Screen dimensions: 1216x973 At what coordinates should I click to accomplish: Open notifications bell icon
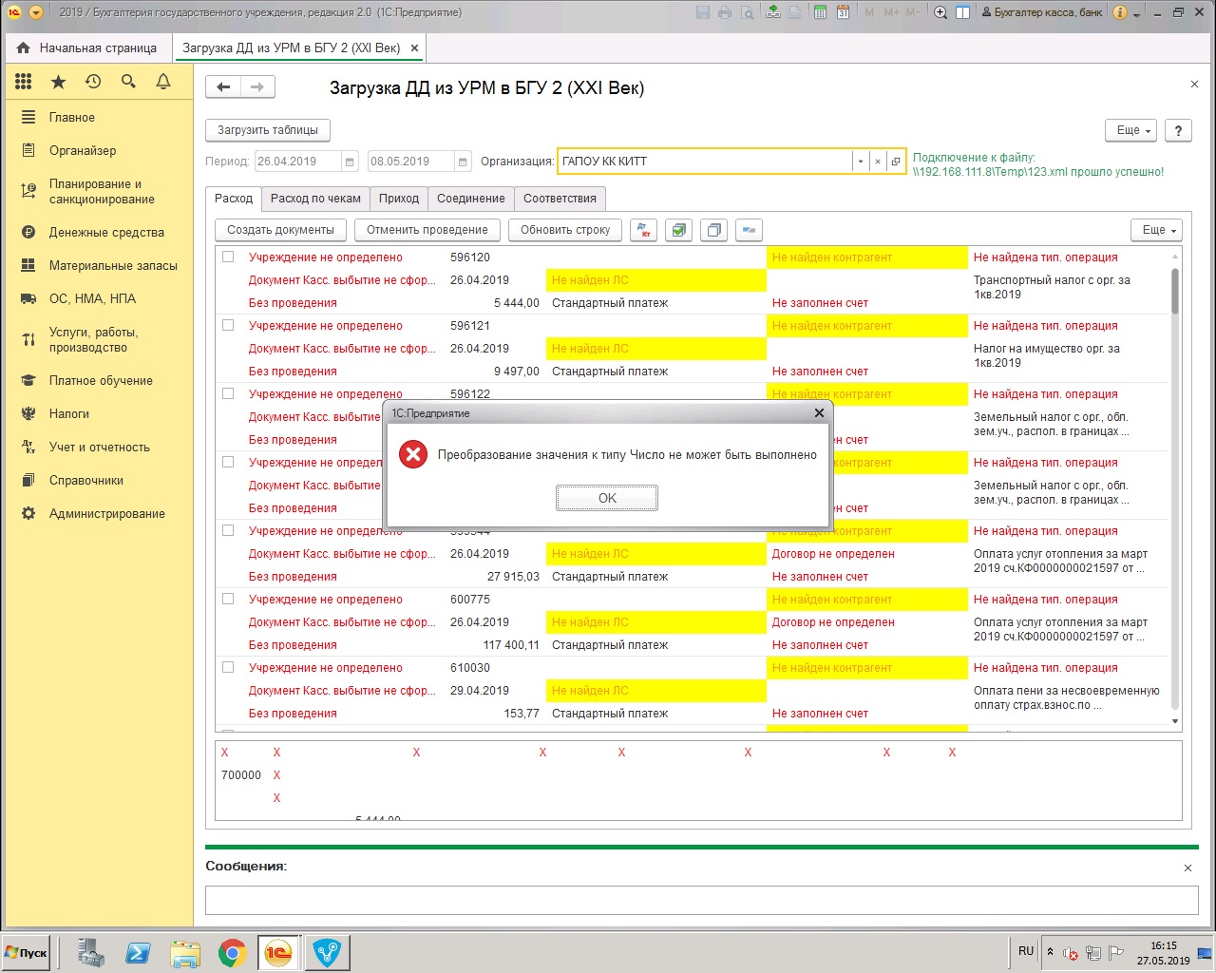tap(163, 82)
